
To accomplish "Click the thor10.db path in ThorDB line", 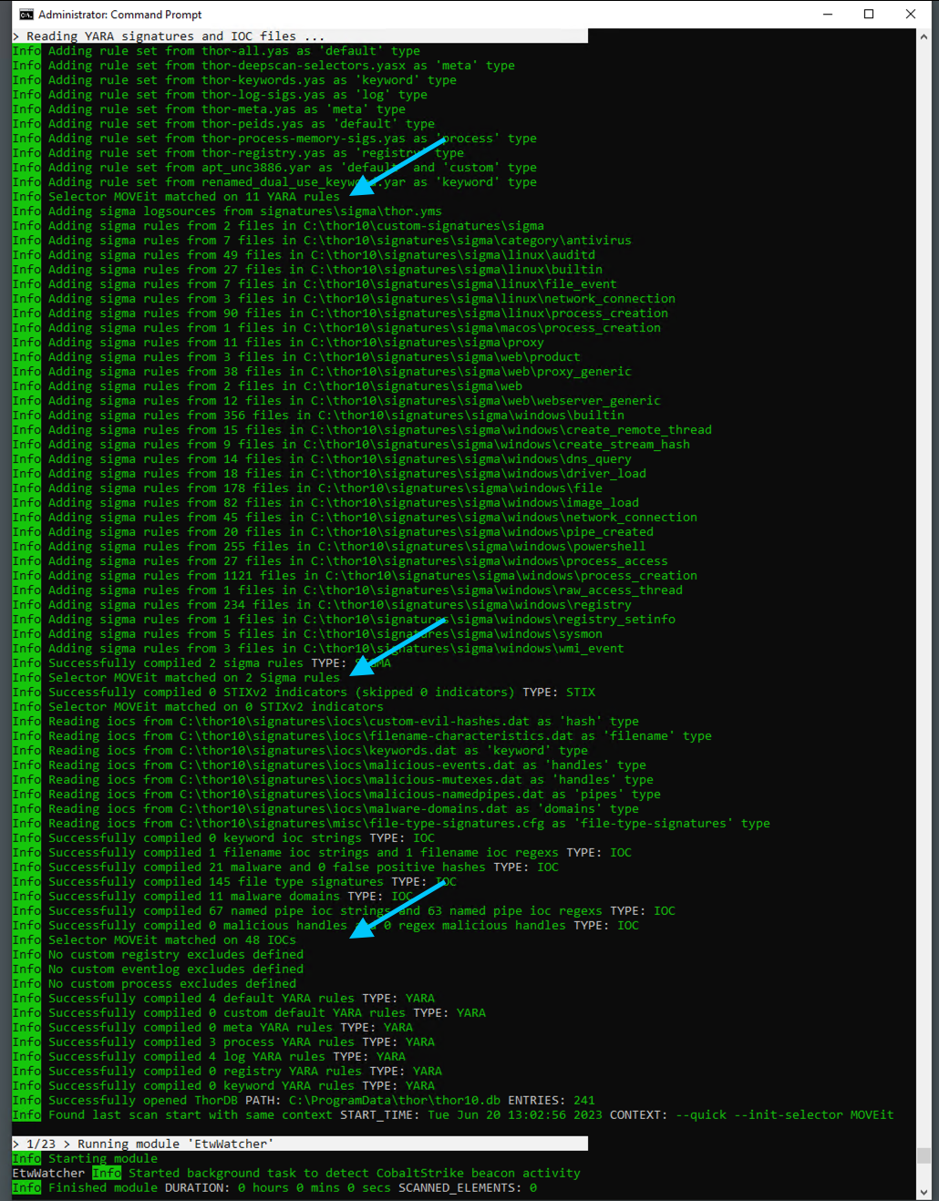I will [x=394, y=1101].
